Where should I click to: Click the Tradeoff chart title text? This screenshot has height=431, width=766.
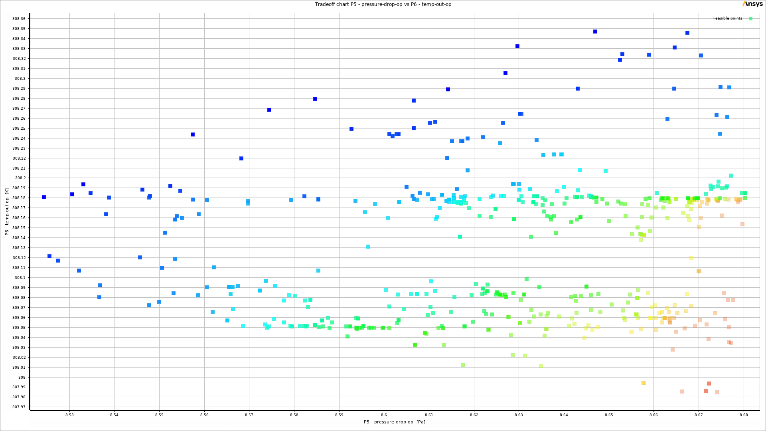coord(383,4)
